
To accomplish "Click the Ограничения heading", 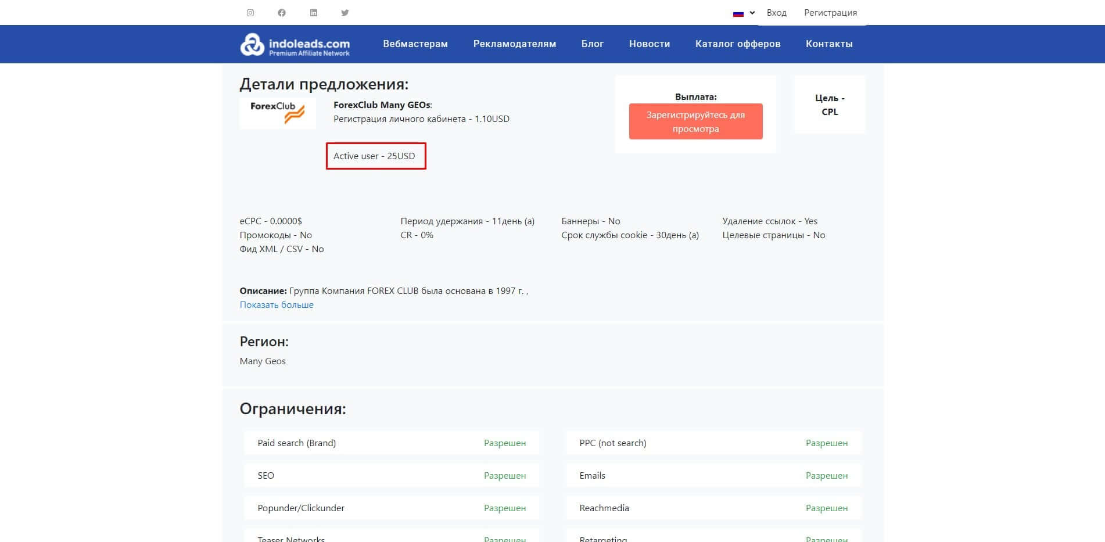I will click(x=293, y=409).
